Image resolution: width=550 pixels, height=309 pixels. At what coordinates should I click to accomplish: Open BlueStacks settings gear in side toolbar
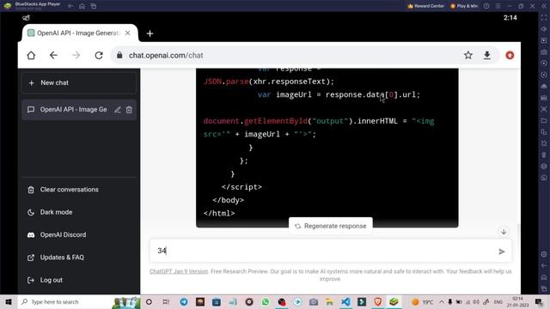click(x=544, y=254)
